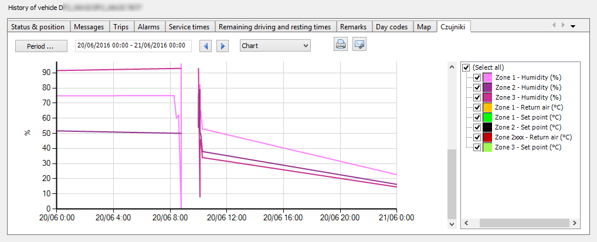Uncheck the Select all checkbox
Screen dimensions: 597x242
[x=466, y=67]
